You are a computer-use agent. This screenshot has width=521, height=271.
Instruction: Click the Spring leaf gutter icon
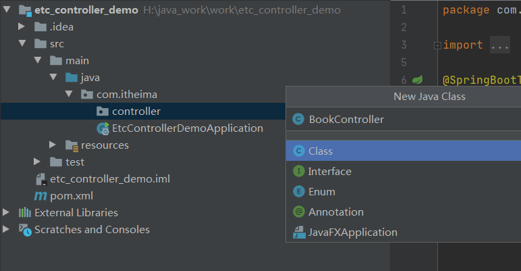click(x=417, y=80)
